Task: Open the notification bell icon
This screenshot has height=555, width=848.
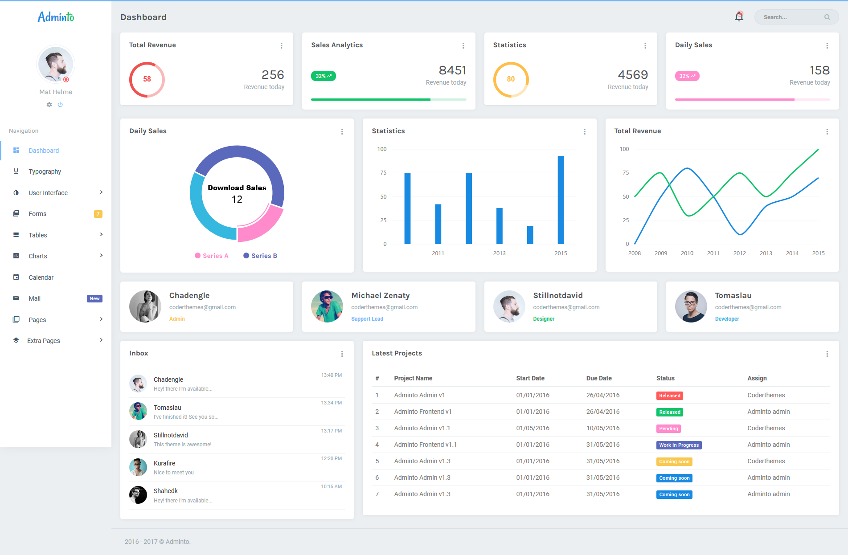Action: pyautogui.click(x=739, y=16)
